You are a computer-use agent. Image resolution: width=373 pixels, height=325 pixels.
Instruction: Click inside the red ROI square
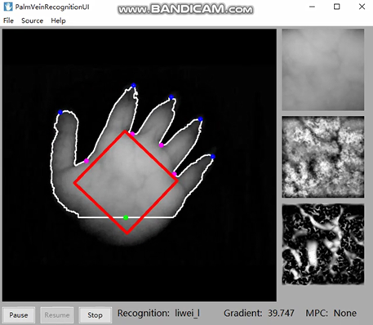click(x=126, y=182)
